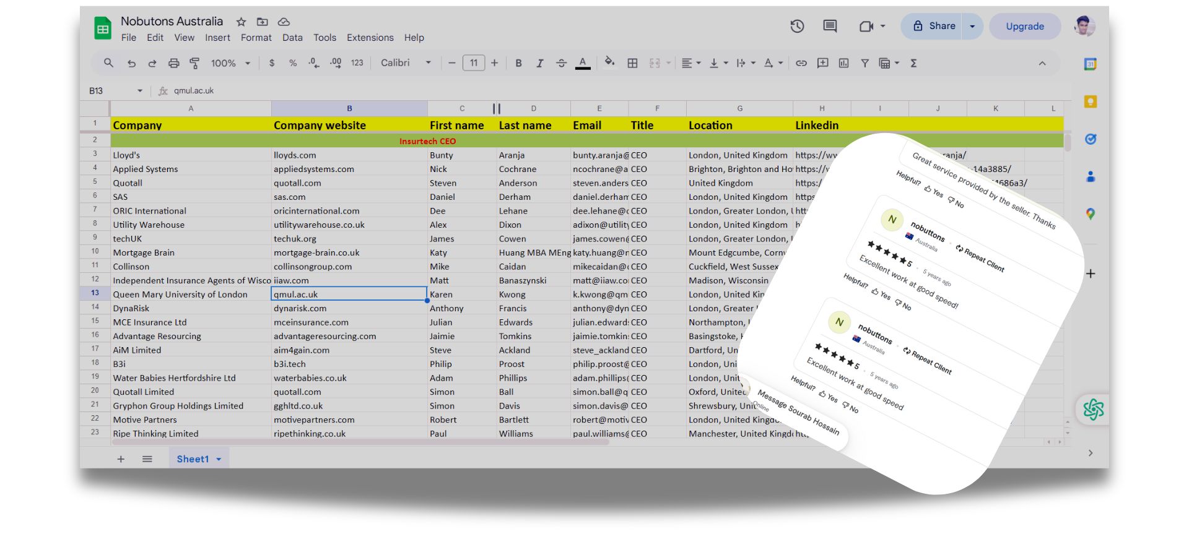Get add-ons with the side panel plus
This screenshot has height=534, width=1189.
1091,273
